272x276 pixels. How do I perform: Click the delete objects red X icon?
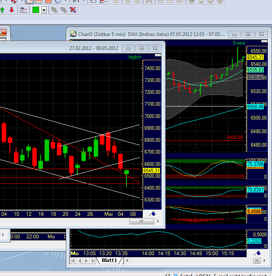tap(73, 10)
